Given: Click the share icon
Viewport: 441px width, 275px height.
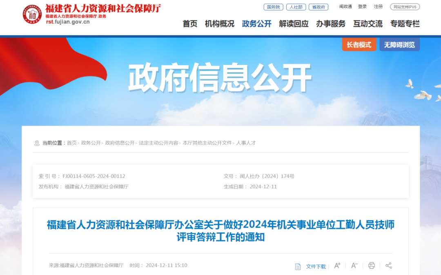Looking at the screenshot, I should 389,266.
